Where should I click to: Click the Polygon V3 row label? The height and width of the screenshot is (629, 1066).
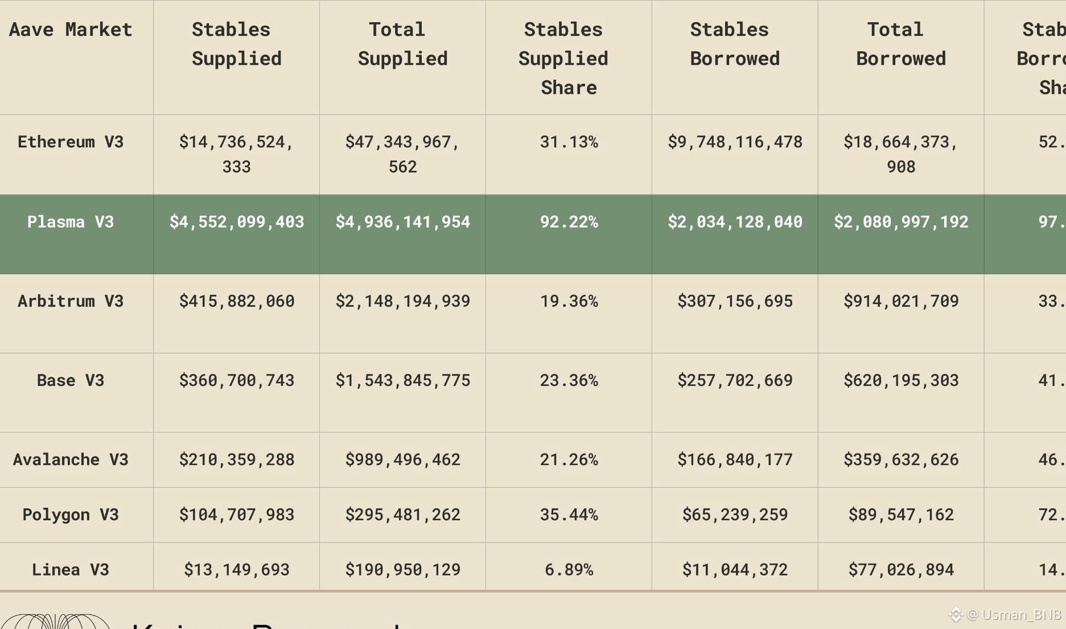(x=71, y=515)
